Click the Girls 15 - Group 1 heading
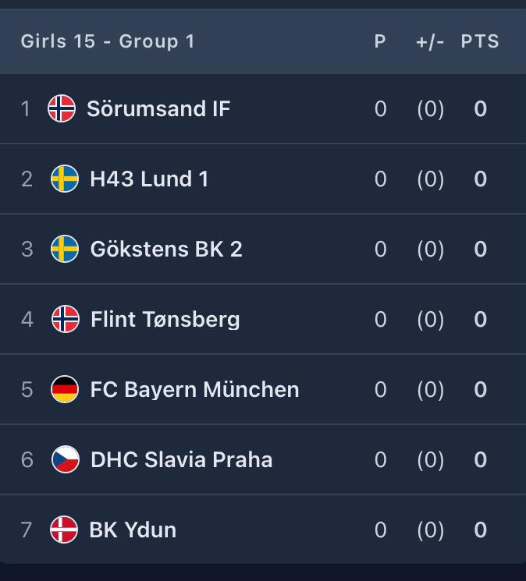The image size is (526, 581). click(108, 41)
